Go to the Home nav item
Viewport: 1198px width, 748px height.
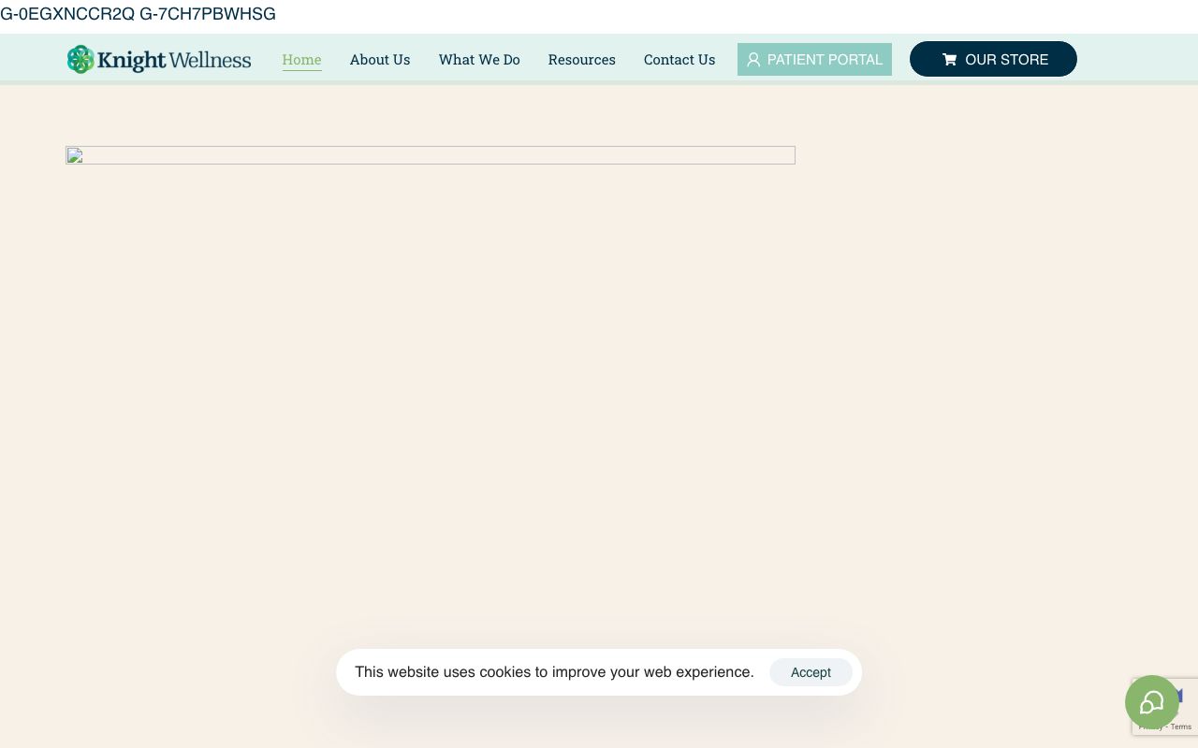[301, 60]
